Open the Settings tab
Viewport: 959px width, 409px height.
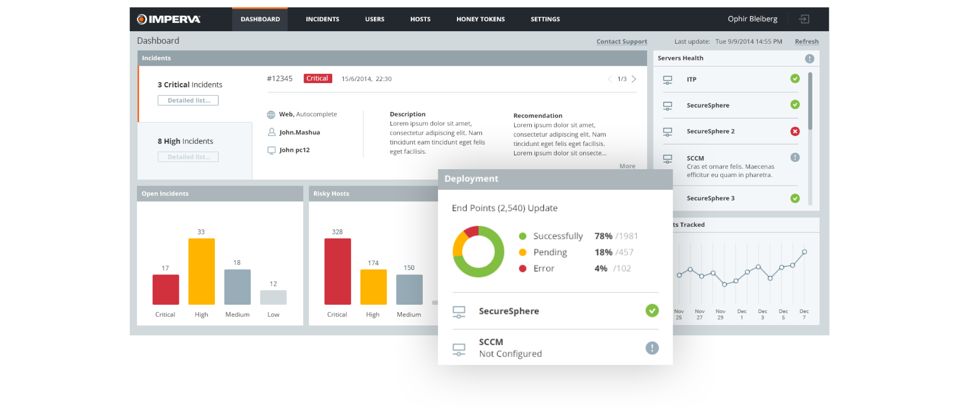pyautogui.click(x=545, y=19)
